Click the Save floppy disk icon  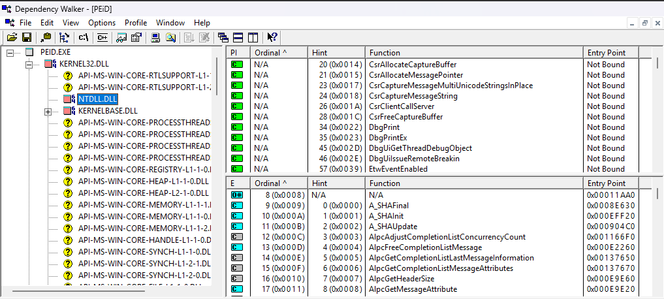point(27,38)
